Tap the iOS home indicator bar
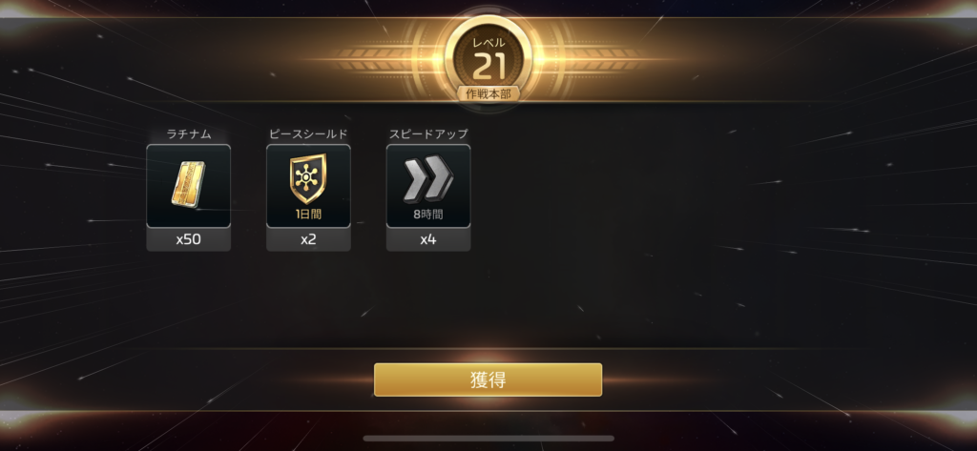This screenshot has height=451, width=977. pyautogui.click(x=488, y=439)
